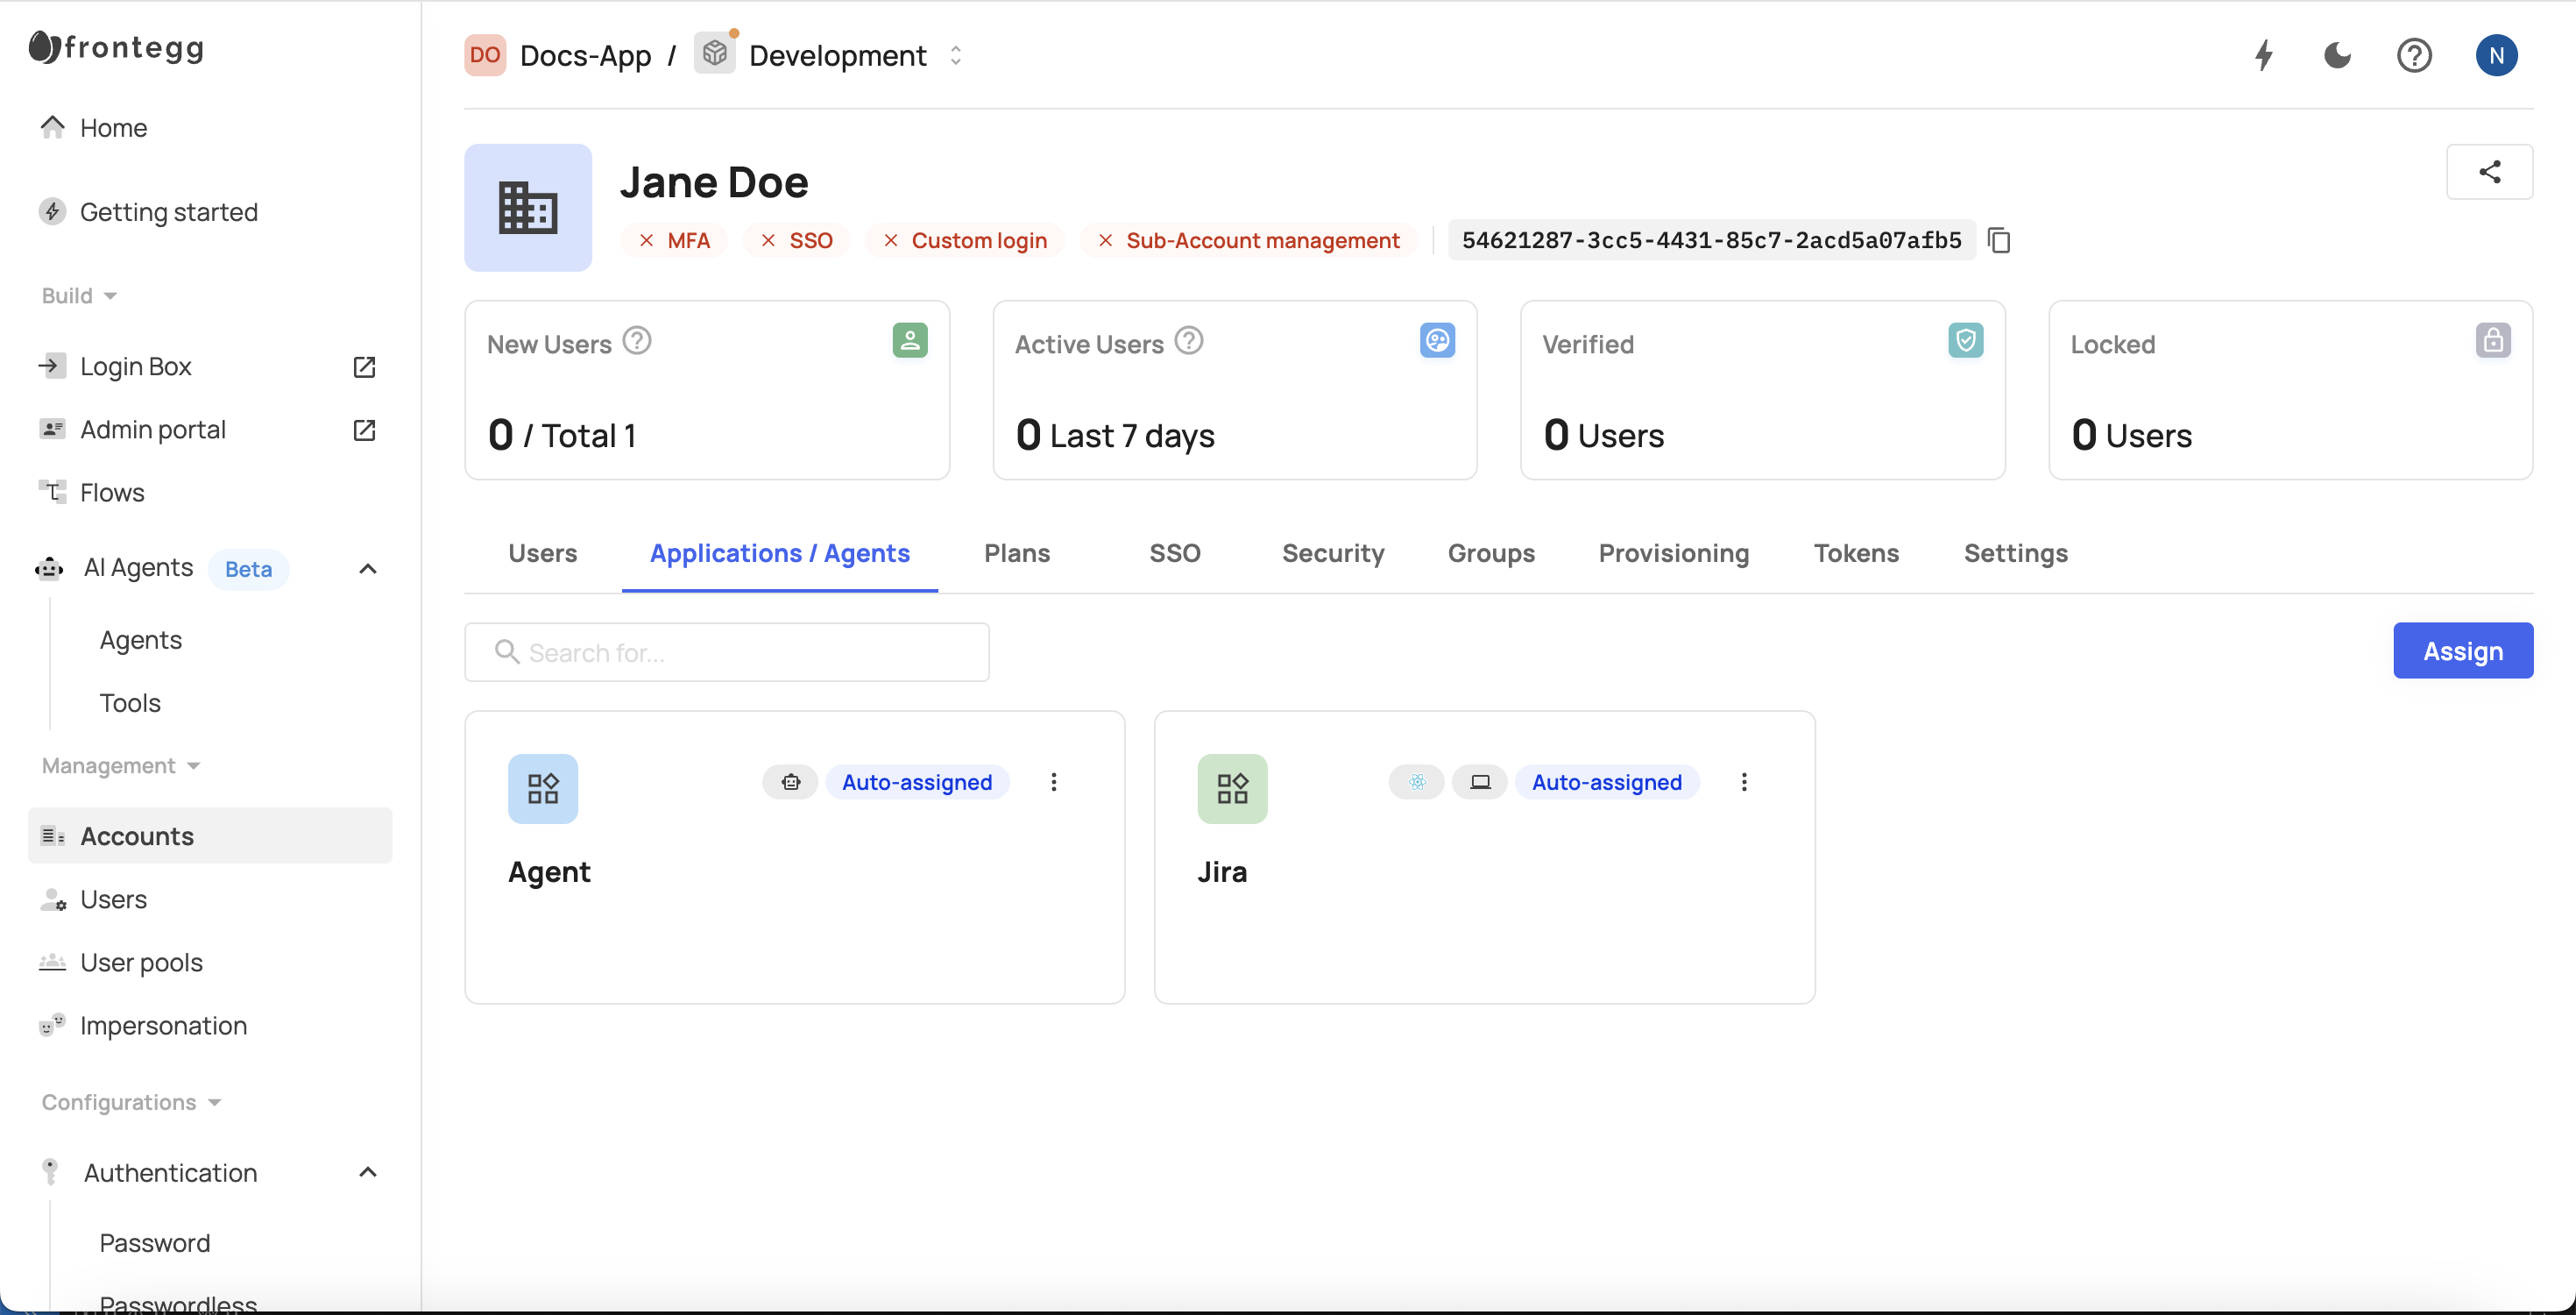Click the Assign button
The width and height of the screenshot is (2576, 1315).
click(x=2462, y=650)
